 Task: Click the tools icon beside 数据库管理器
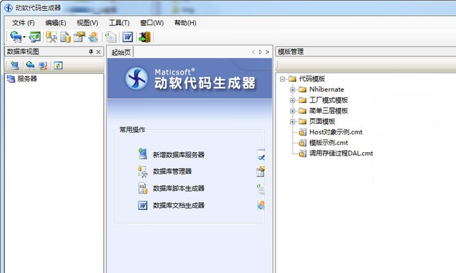(x=142, y=171)
